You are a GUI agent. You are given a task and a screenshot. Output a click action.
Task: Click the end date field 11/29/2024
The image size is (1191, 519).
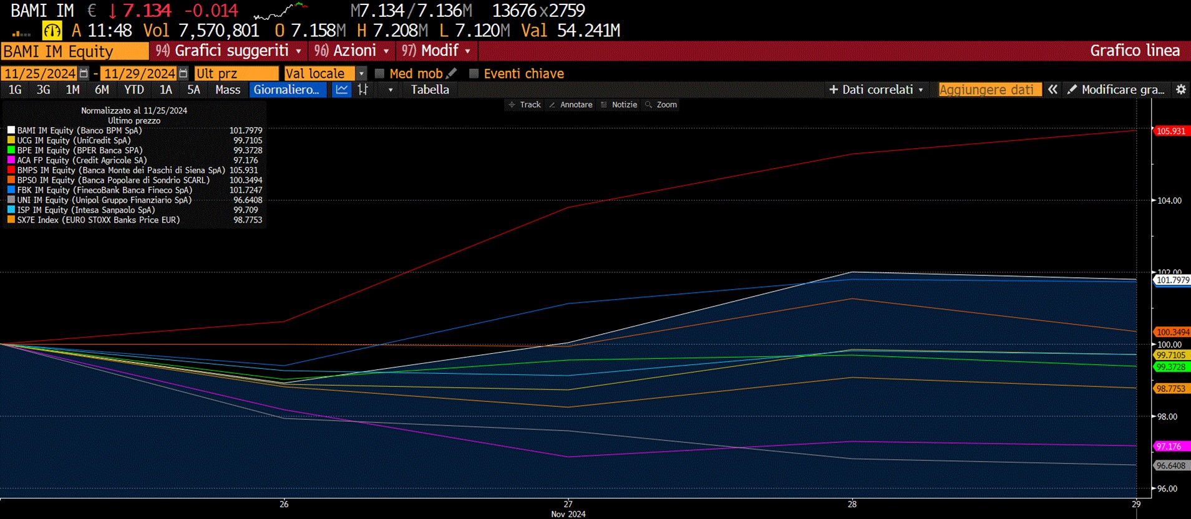pos(139,74)
